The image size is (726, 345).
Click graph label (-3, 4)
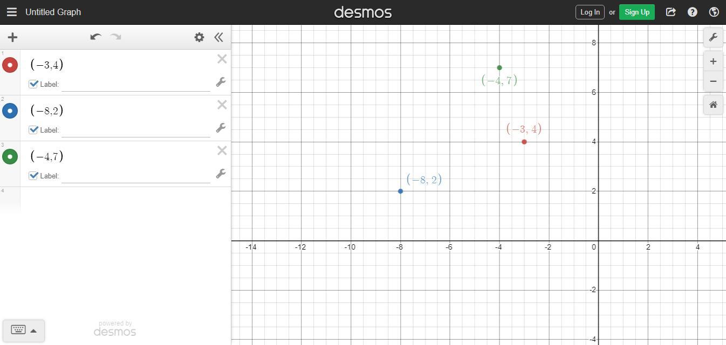[524, 129]
